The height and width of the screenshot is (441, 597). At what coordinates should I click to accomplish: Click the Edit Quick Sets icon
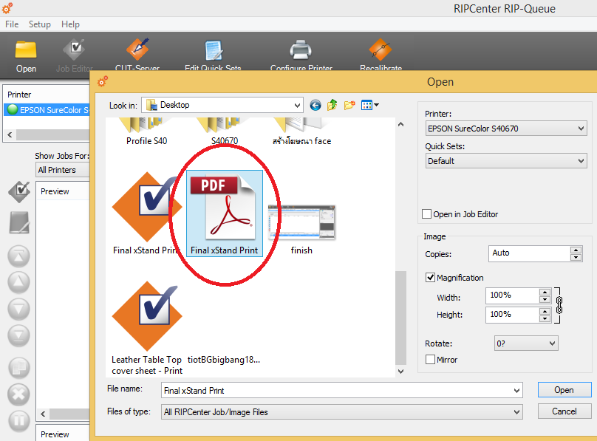click(x=213, y=51)
